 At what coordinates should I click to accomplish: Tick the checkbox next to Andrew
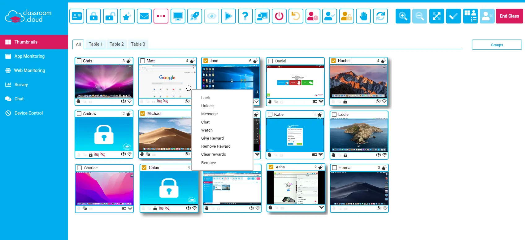click(79, 114)
